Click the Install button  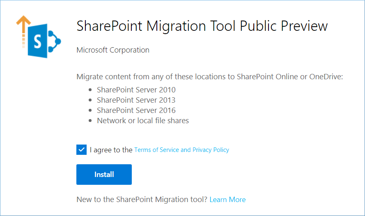[104, 175]
